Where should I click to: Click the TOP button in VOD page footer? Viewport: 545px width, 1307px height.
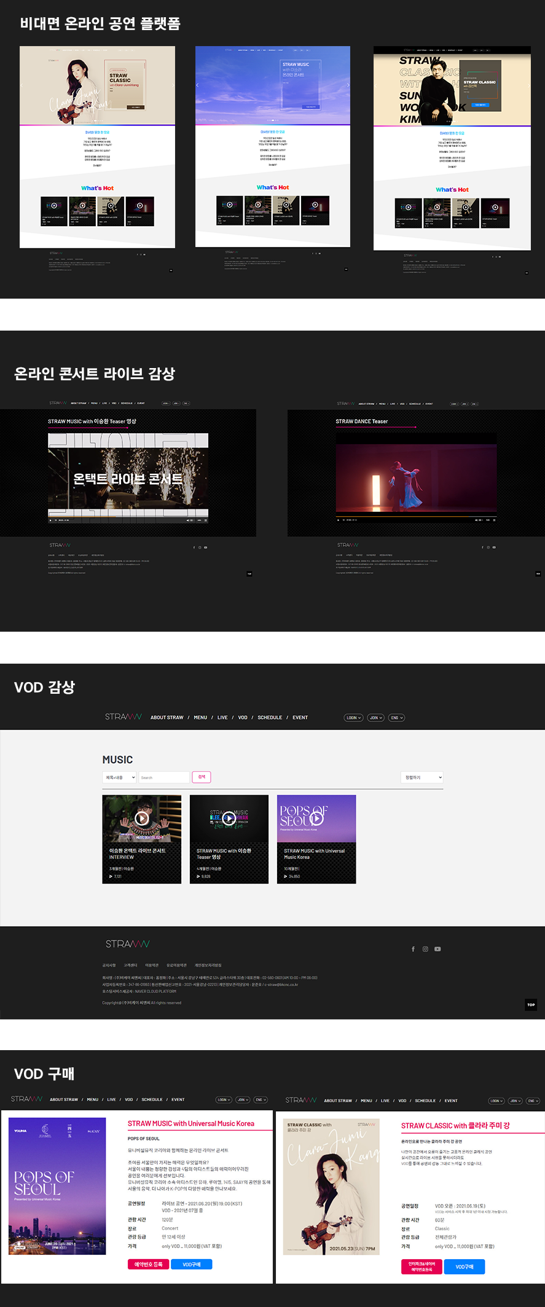point(531,1005)
